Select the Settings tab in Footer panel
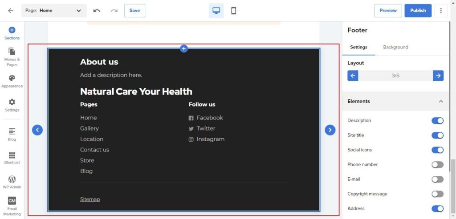The width and height of the screenshot is (456, 219). [358, 47]
